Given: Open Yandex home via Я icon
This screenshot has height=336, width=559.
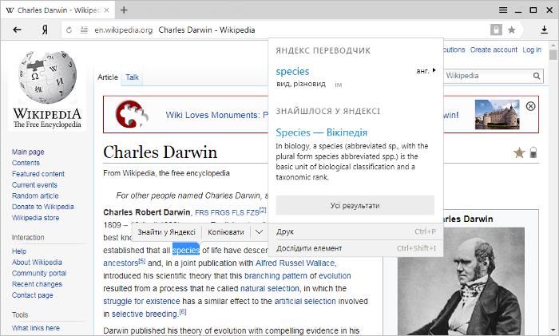Looking at the screenshot, I should tap(45, 30).
